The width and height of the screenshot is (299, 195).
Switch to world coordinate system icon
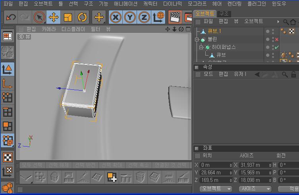[158, 17]
